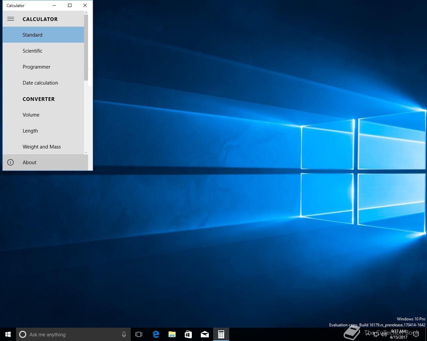Launch the Store from taskbar
427x341 pixels.
click(188, 334)
